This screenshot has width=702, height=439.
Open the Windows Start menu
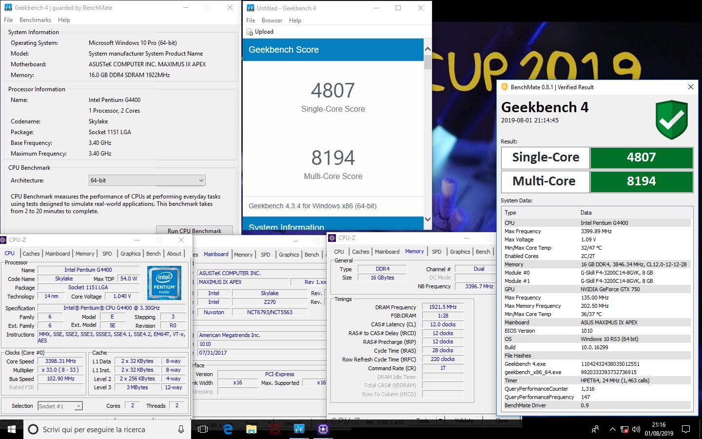[x=12, y=429]
